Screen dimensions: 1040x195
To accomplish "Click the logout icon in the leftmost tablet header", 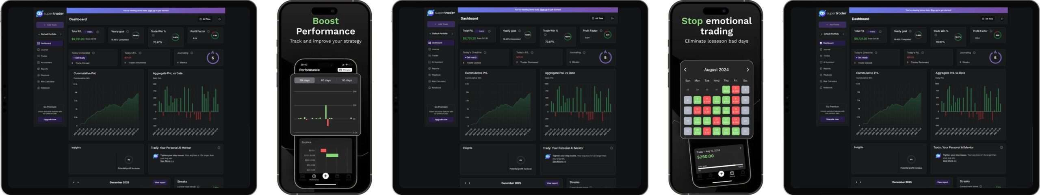I will (220, 19).
